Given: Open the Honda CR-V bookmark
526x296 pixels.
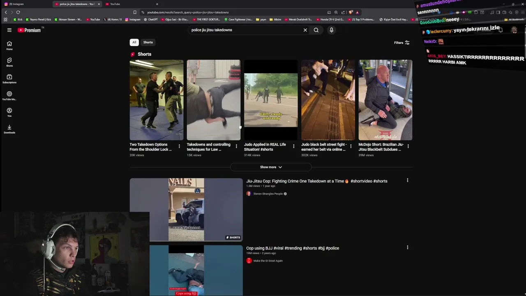Looking at the screenshot, I should click(330, 19).
